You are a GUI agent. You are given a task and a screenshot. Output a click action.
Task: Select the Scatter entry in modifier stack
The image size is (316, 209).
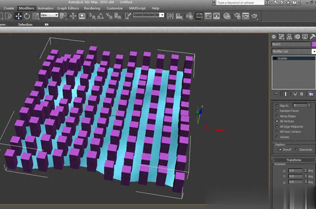[282, 58]
